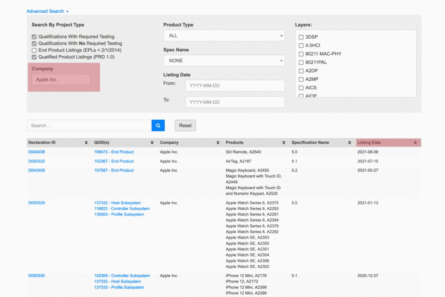
Task: Click the 2021-05-27 listing date
Action: tap(368, 170)
